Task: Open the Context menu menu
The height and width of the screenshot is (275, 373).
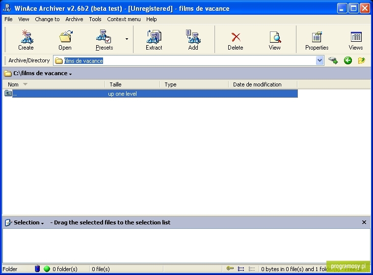Action: pyautogui.click(x=124, y=19)
